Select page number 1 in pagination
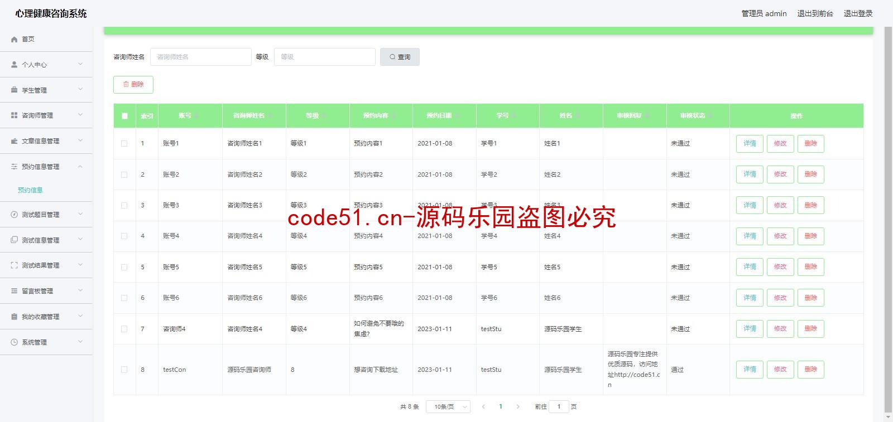Screen dimensions: 893x422 [501, 406]
